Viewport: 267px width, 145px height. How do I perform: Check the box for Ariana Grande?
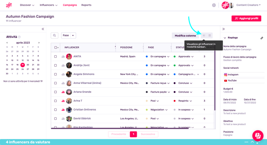click(x=55, y=92)
